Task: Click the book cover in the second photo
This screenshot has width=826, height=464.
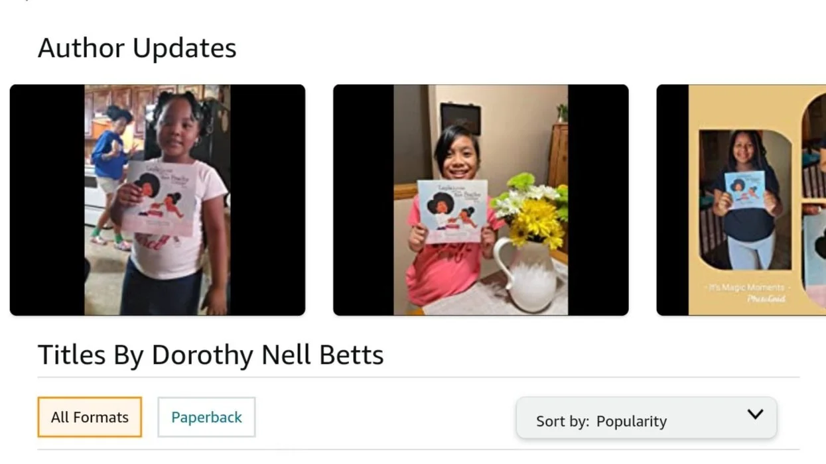Action: pyautogui.click(x=452, y=211)
